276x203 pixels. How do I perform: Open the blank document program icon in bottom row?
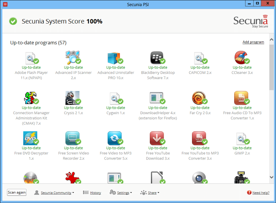[158, 178]
